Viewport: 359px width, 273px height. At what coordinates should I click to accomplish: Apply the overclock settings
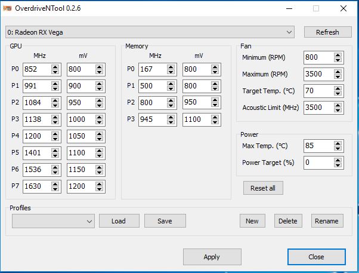(212, 257)
